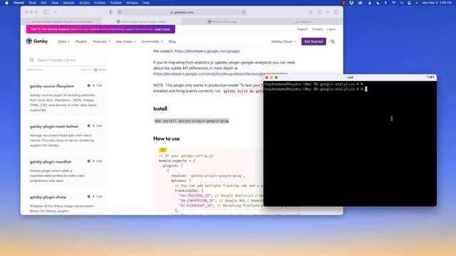Switch to the Failed to open page tab
This screenshot has height=256, width=456.
[x=222, y=21]
